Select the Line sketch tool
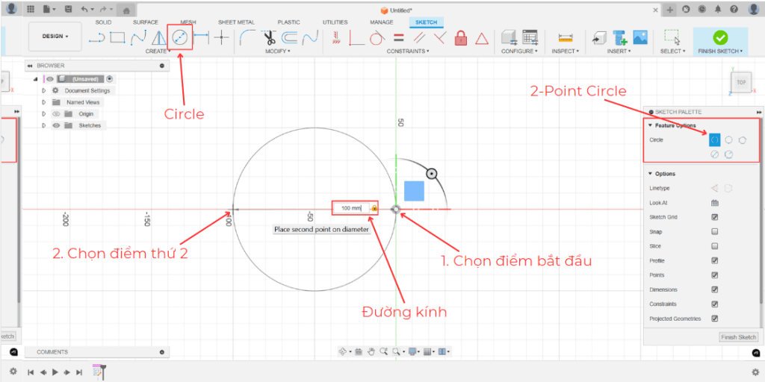 pyautogui.click(x=97, y=37)
